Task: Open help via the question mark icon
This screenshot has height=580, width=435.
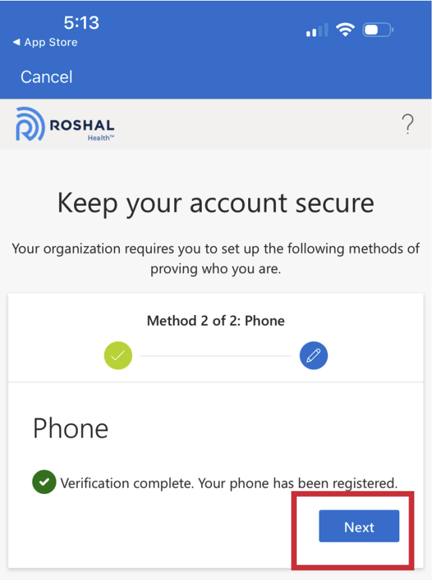Action: click(407, 125)
